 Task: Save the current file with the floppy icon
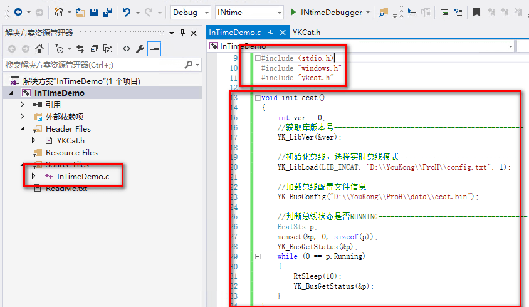click(94, 13)
